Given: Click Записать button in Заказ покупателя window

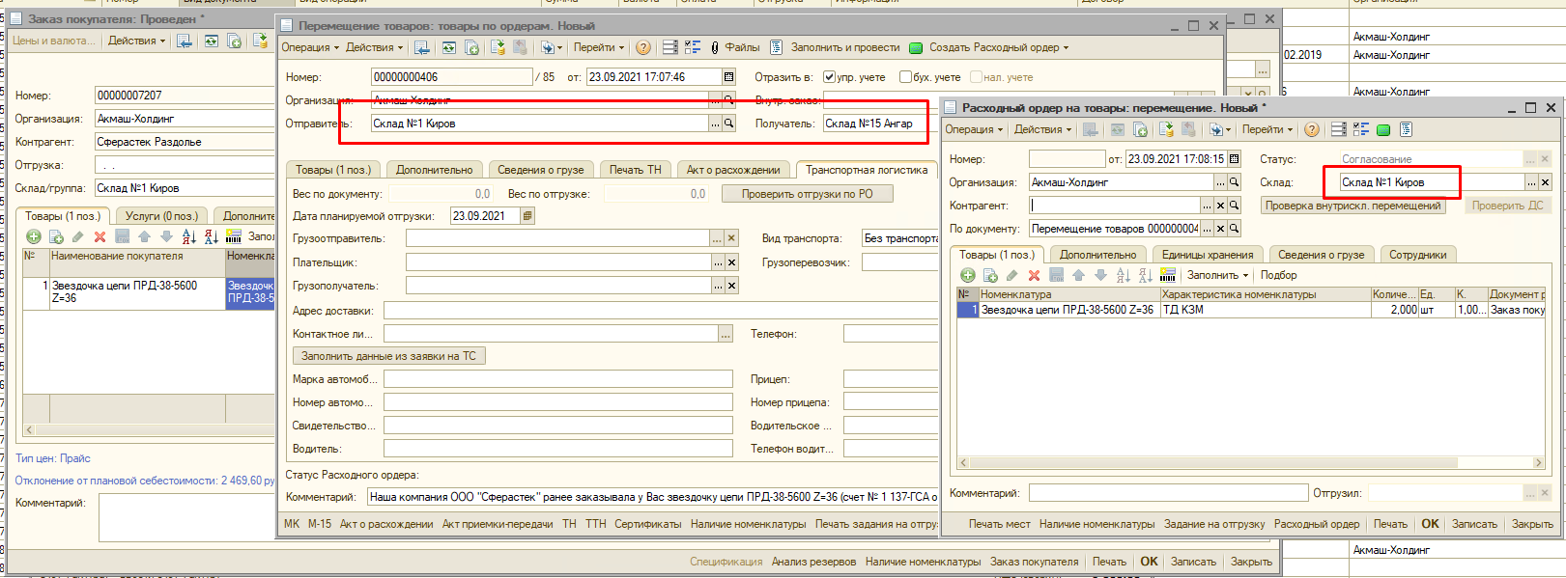Looking at the screenshot, I should (1193, 562).
